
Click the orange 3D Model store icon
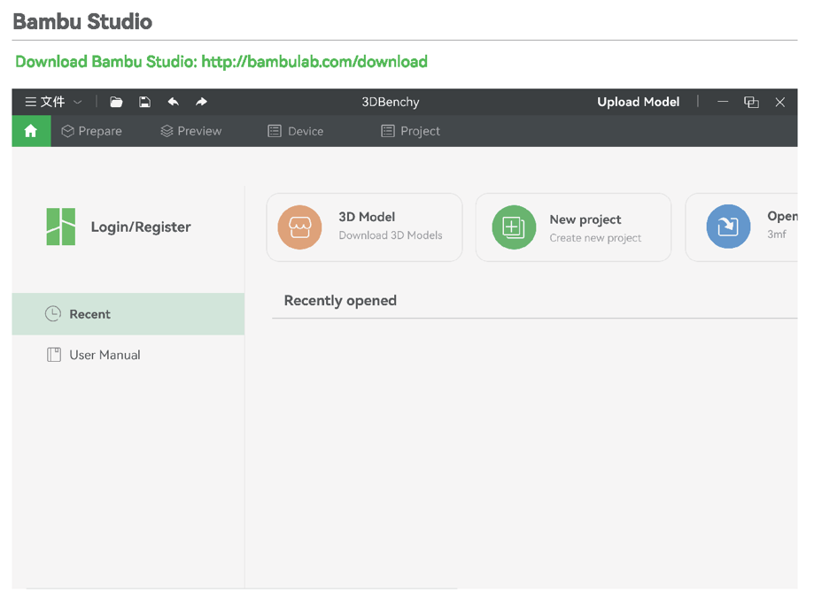pos(299,227)
